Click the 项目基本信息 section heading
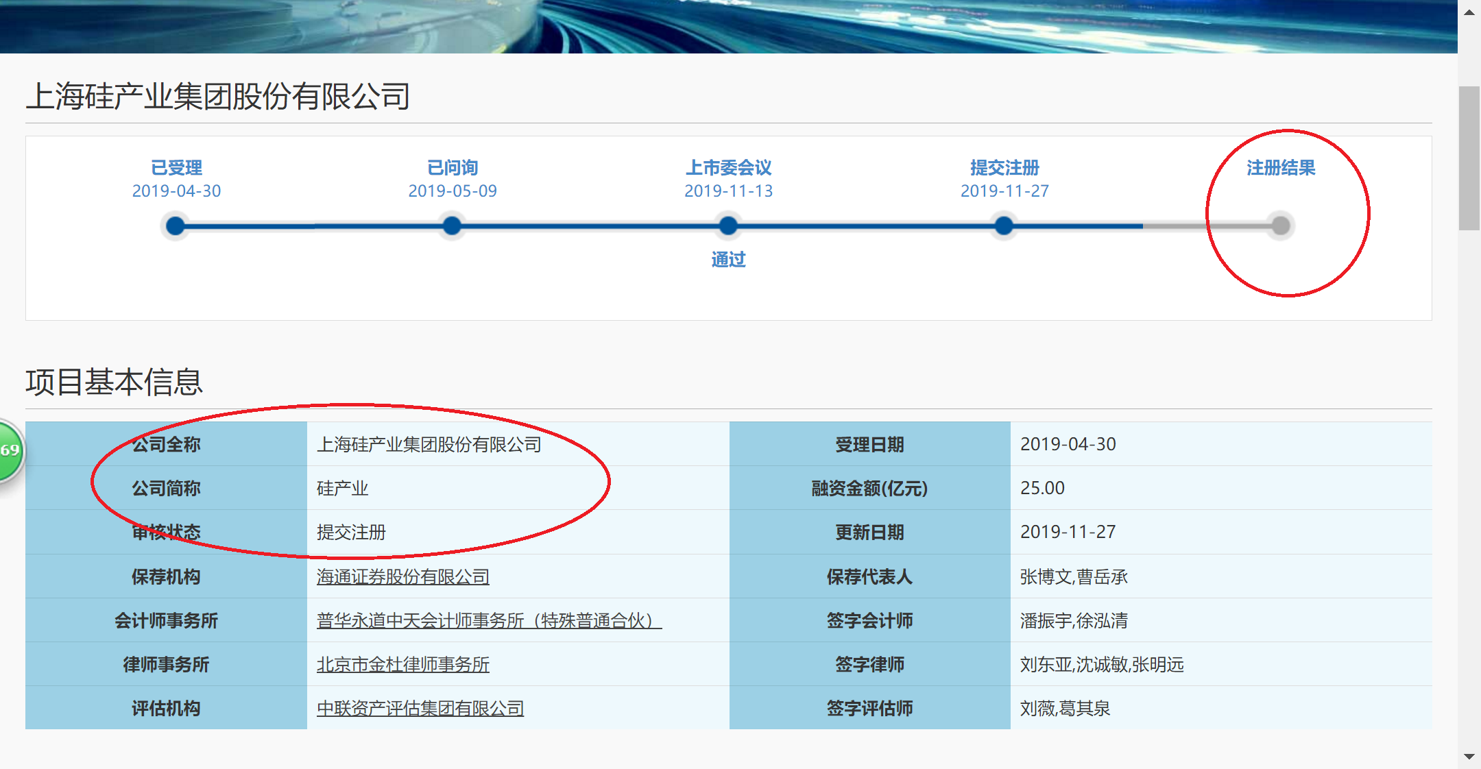 coord(115,382)
